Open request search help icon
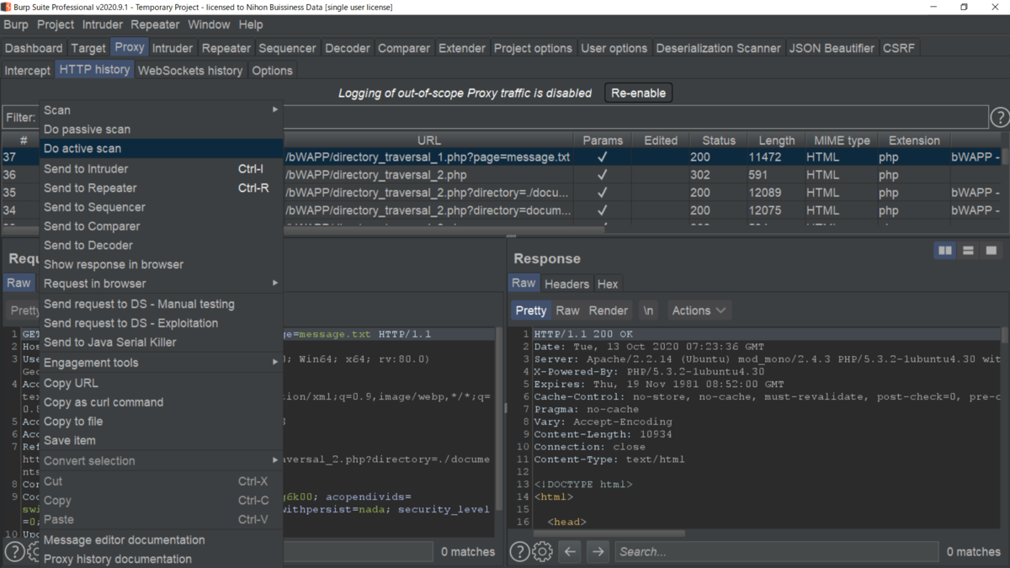1010x568 pixels. point(14,552)
